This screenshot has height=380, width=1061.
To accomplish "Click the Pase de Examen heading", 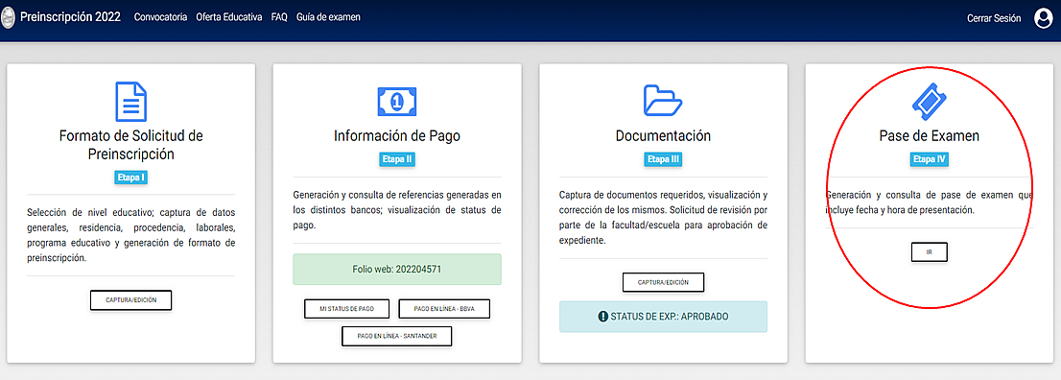I will [929, 136].
